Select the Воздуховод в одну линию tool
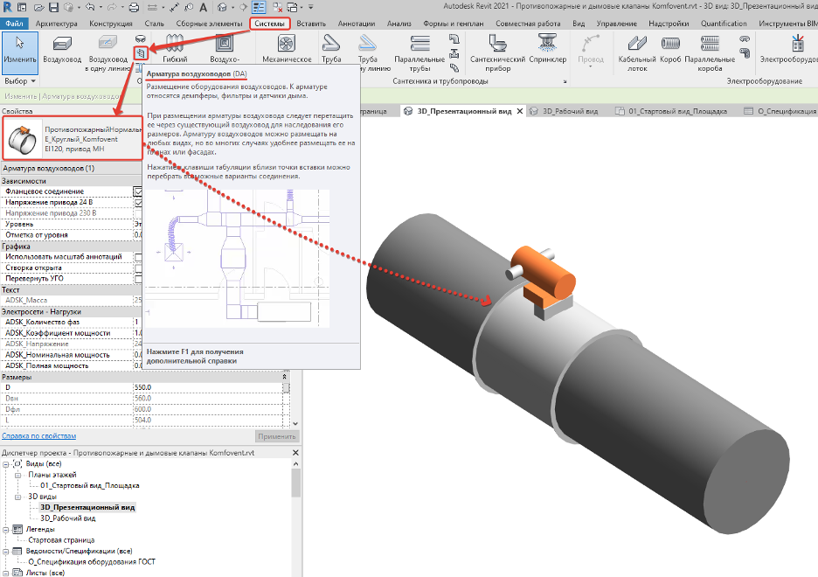 tap(108, 53)
